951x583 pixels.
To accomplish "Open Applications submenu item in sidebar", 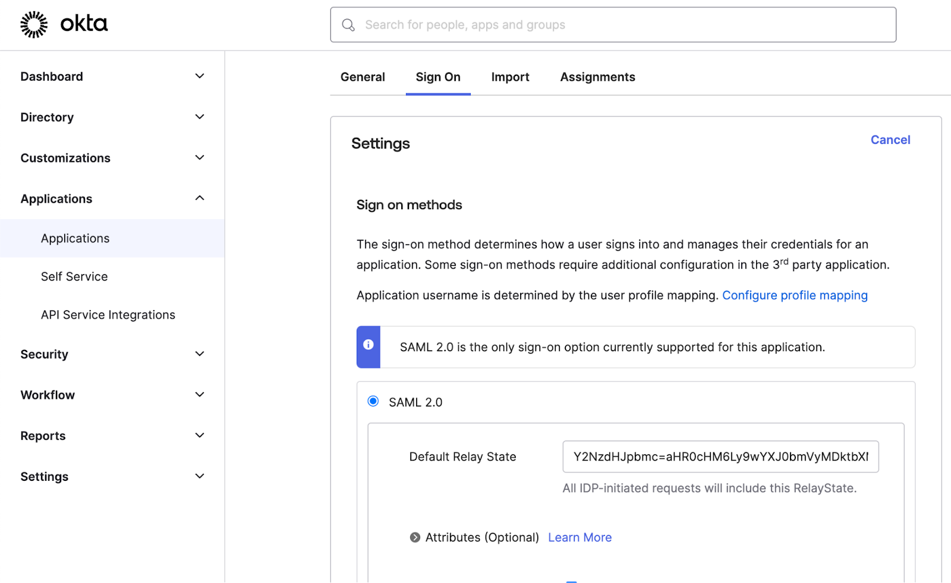I will tap(112, 238).
